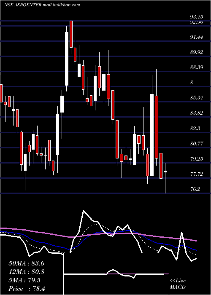The image size is (211, 295).
Task: Click the 80.77 price axis label
Action: click(197, 144)
